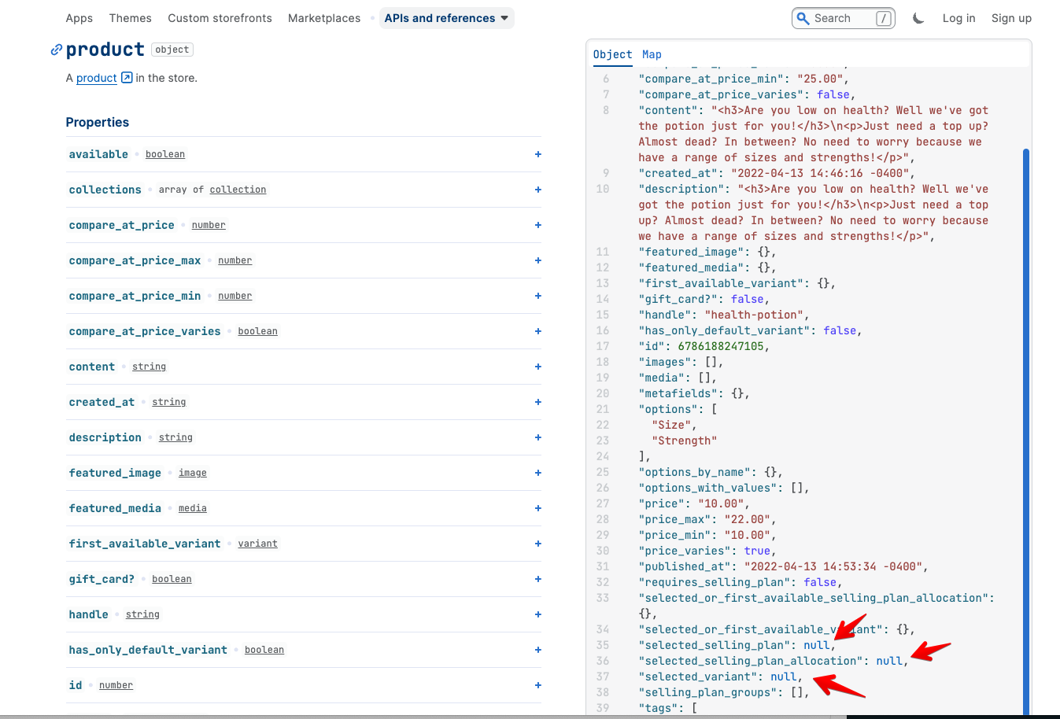Toggle dark mode with the moon icon

(x=918, y=18)
